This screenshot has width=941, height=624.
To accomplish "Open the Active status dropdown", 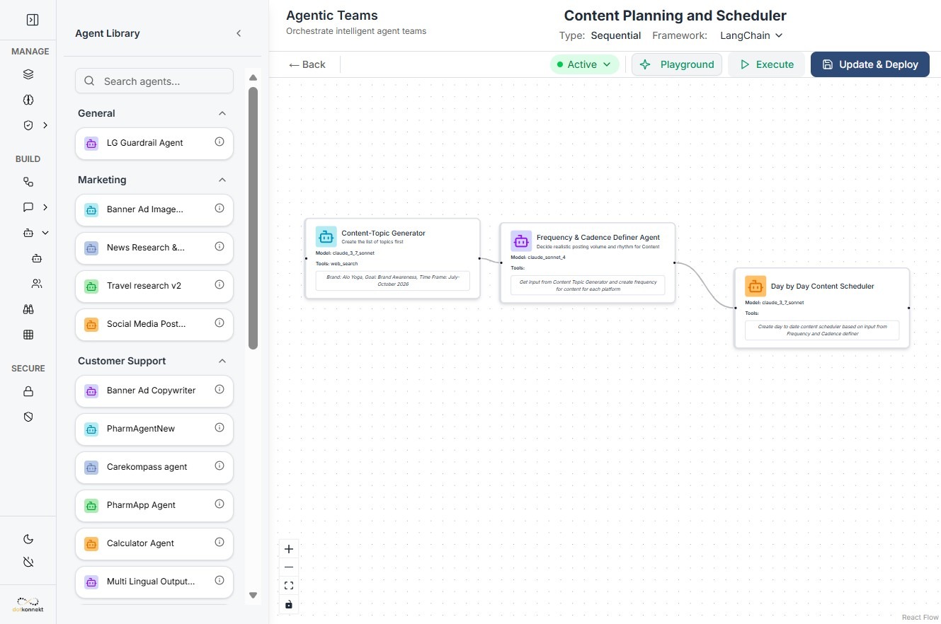I will 584,64.
